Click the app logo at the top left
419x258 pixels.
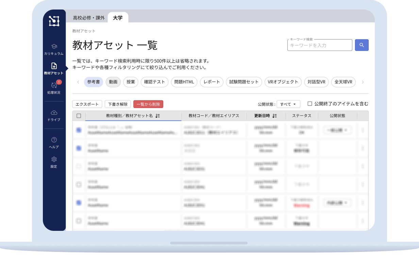(54, 21)
